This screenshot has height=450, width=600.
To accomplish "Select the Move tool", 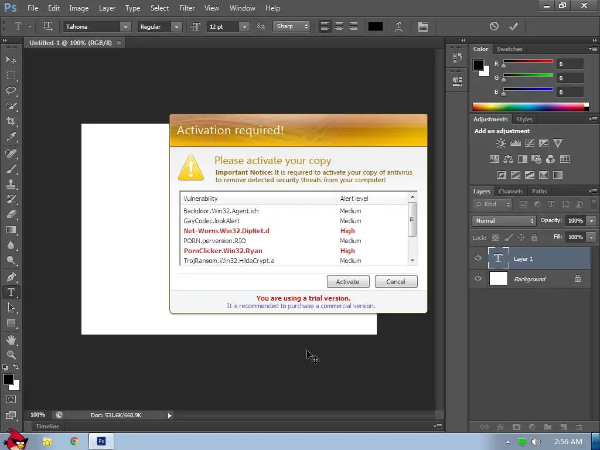I will coord(11,60).
